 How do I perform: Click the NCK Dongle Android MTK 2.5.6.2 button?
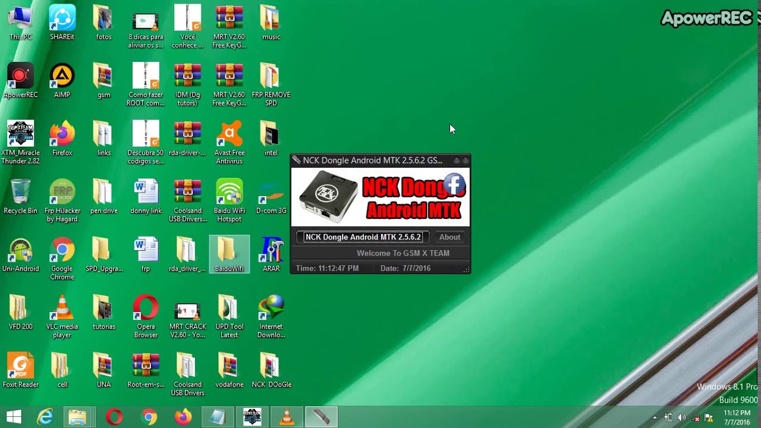pyautogui.click(x=363, y=237)
